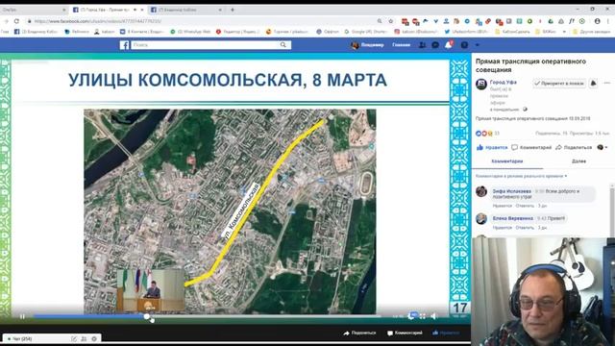Open Рейтинги bookmark in bookmarks bar
The width and height of the screenshot is (615, 346).
(x=77, y=32)
